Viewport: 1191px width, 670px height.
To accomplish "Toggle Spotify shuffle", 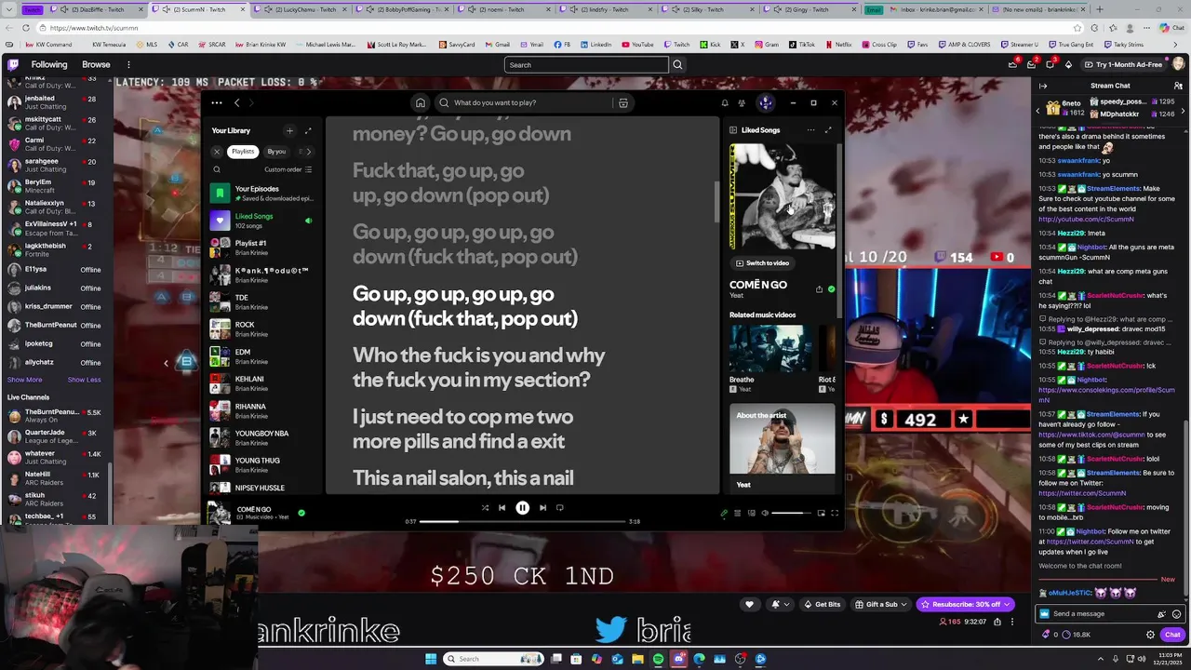I will [485, 508].
